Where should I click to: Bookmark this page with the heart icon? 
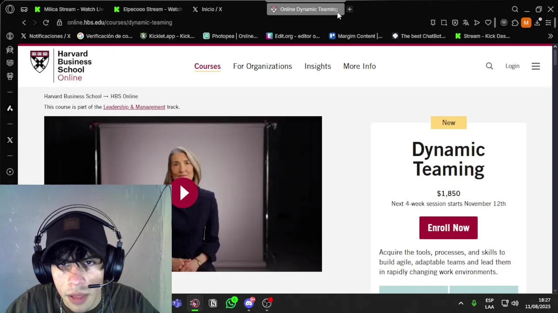click(x=488, y=23)
